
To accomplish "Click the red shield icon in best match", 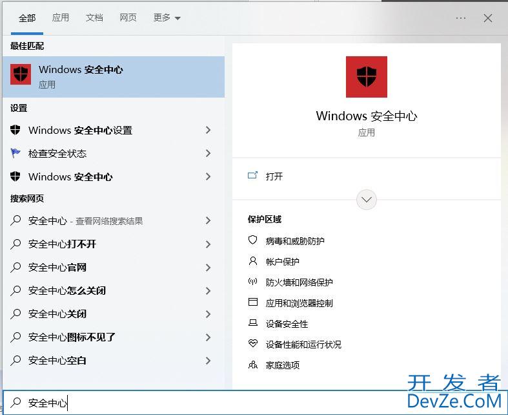I will coord(21,74).
